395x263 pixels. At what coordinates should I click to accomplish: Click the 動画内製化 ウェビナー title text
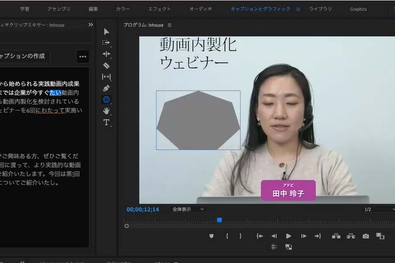click(x=198, y=54)
